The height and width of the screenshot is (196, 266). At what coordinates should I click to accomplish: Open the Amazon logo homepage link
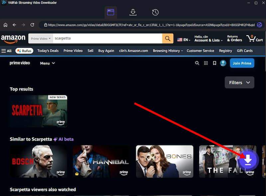coord(13,39)
